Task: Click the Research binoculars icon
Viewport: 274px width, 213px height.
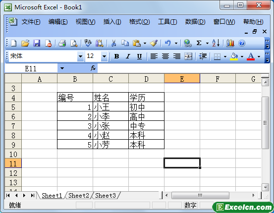Action: click(x=100, y=43)
